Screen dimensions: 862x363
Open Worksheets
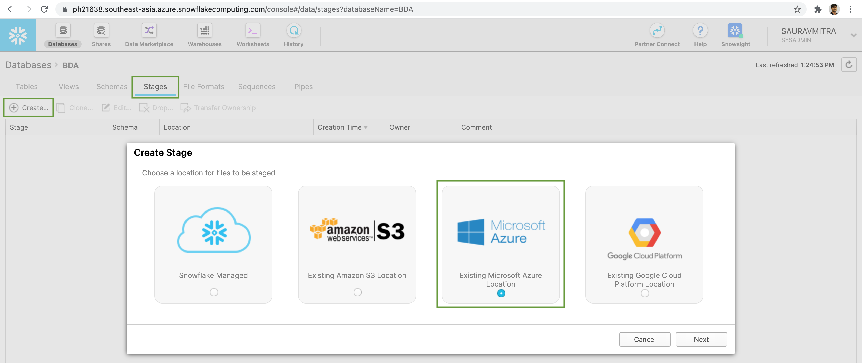[x=253, y=35]
